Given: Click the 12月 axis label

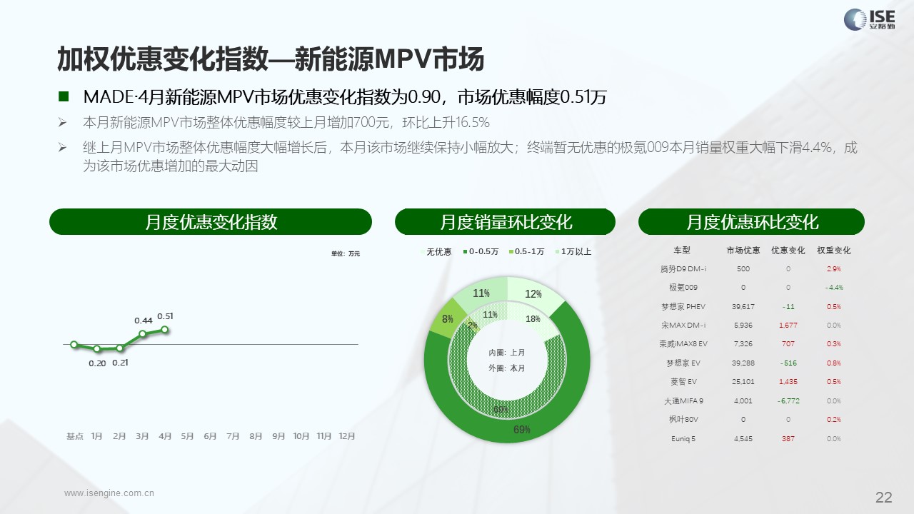Looking at the screenshot, I should tap(347, 435).
